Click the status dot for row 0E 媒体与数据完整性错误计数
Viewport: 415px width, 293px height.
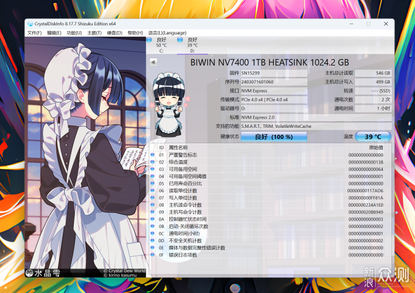152,248
